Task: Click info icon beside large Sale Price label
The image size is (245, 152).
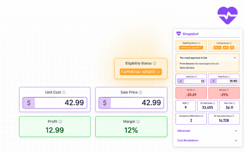Action: (141, 92)
